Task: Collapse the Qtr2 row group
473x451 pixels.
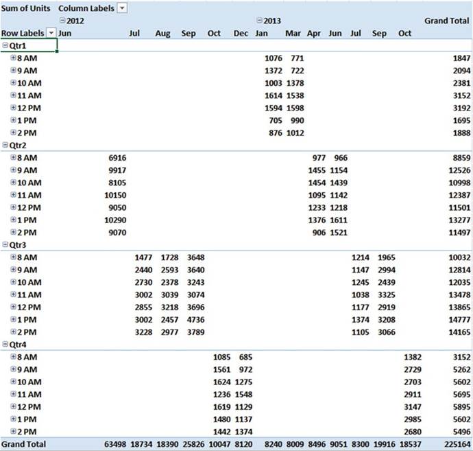Action: point(5,145)
